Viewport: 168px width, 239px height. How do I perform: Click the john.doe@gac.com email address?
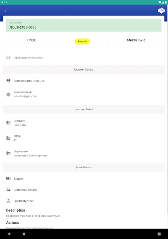[x=25, y=96]
